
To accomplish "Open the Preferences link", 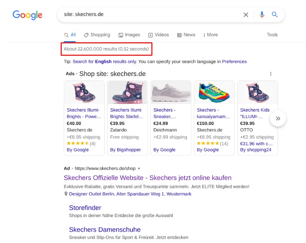I will coord(234,61).
